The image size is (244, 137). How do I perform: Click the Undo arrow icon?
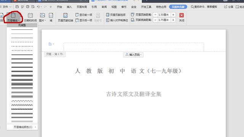38,7
